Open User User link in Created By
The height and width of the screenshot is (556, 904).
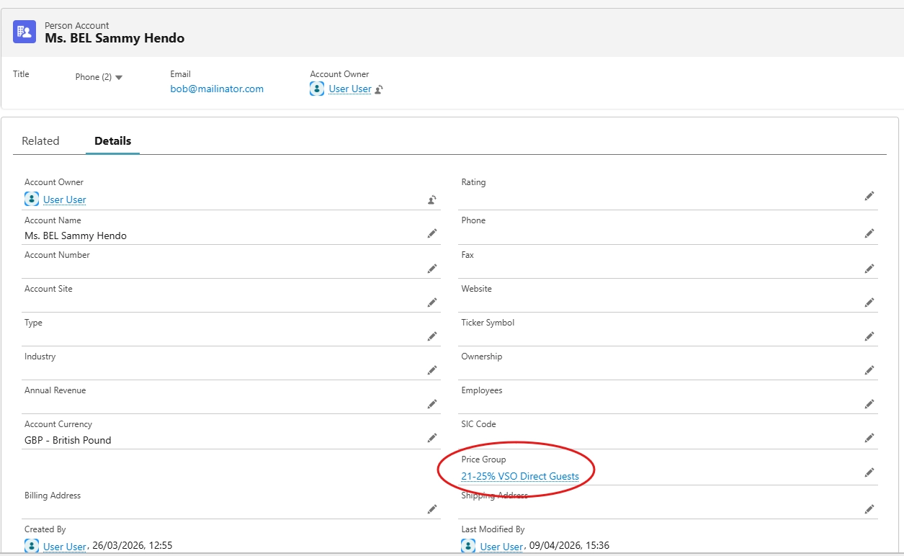[x=65, y=547]
